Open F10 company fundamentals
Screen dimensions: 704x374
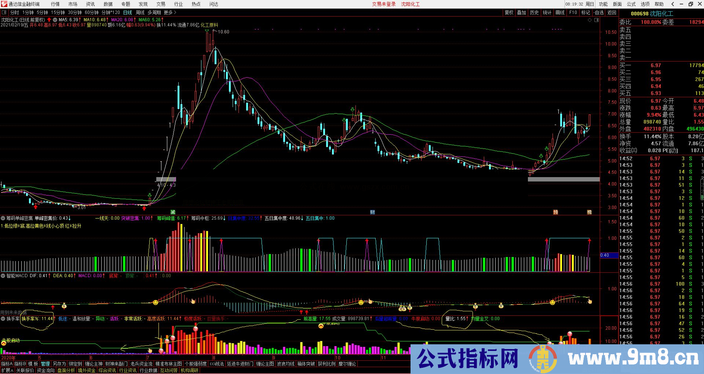(573, 12)
